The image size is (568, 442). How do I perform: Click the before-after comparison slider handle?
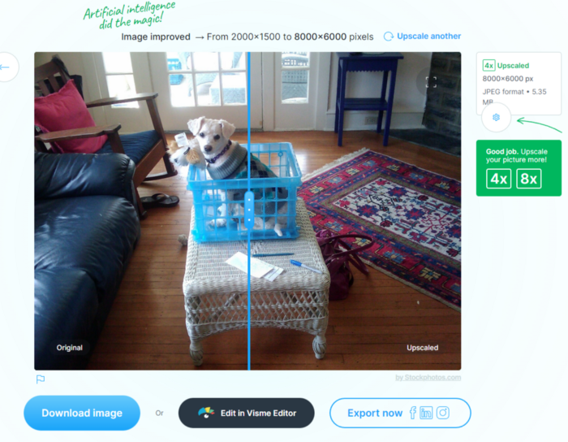click(x=249, y=210)
